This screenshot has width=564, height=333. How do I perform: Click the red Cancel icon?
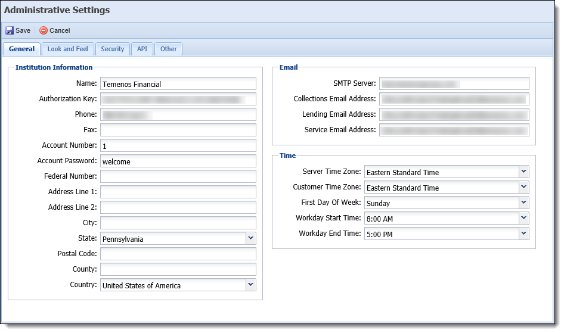[44, 30]
